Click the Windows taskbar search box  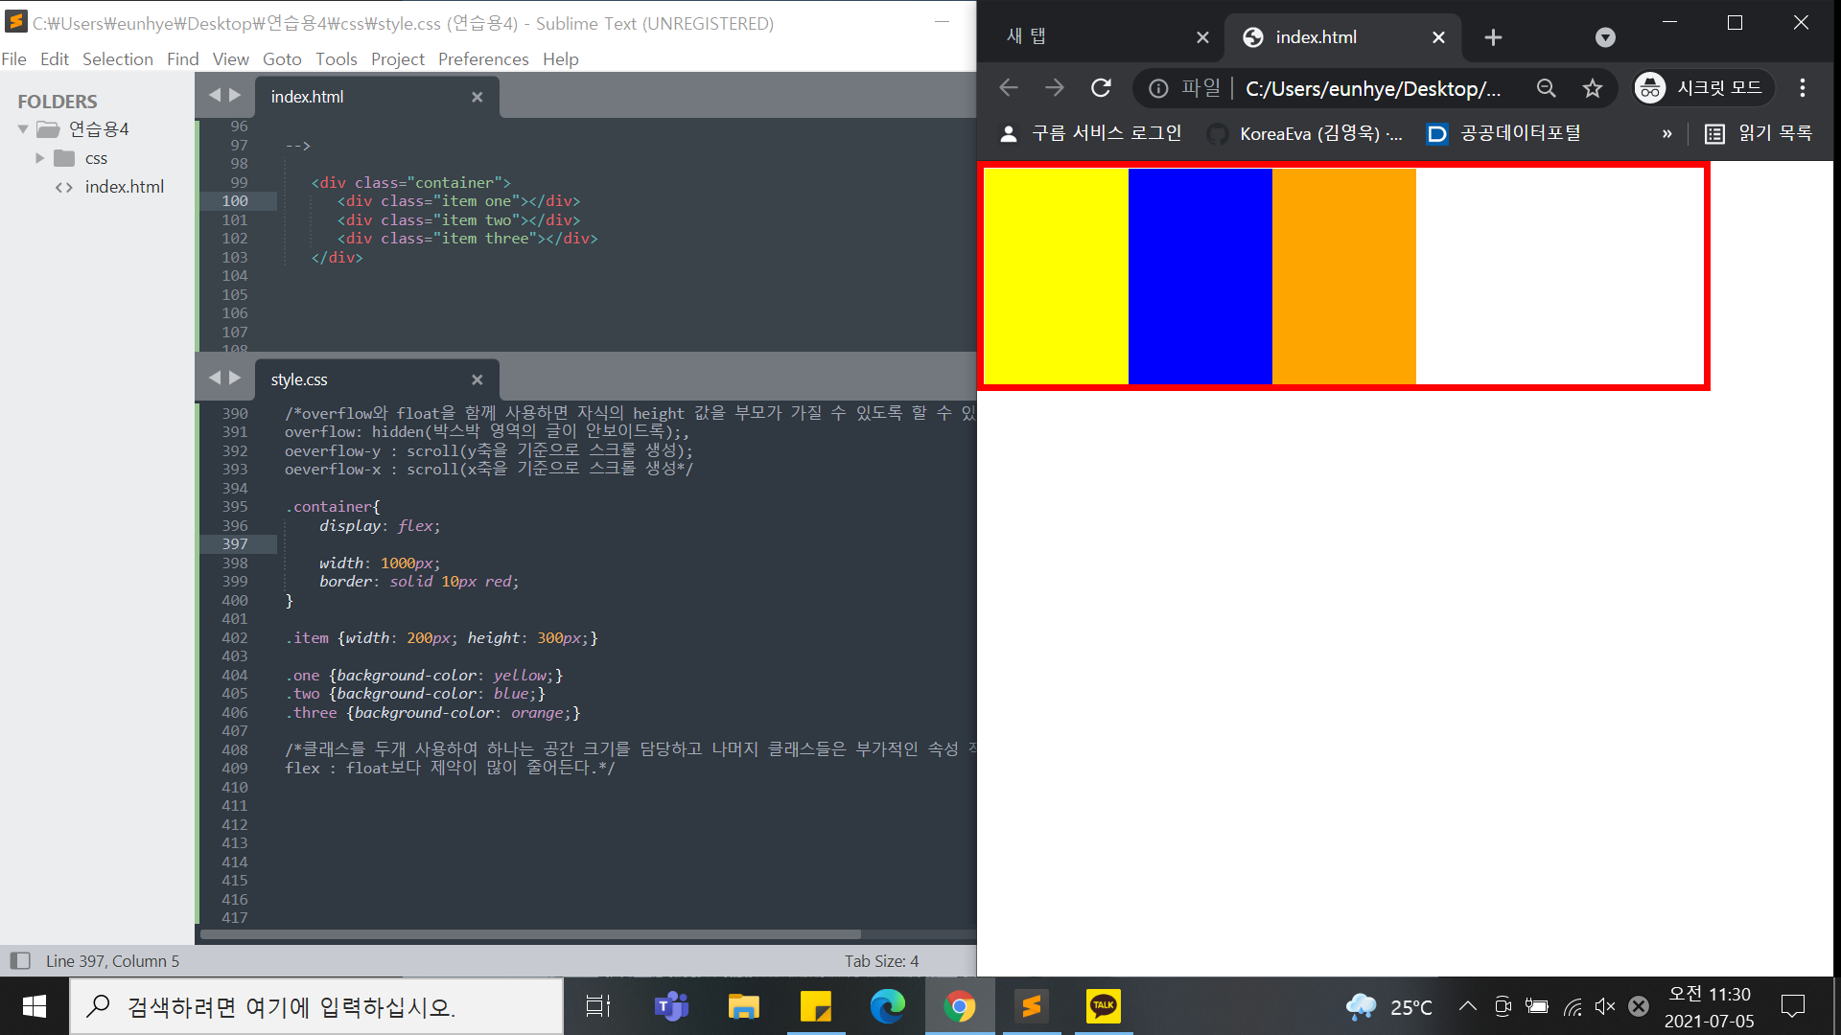316,1006
